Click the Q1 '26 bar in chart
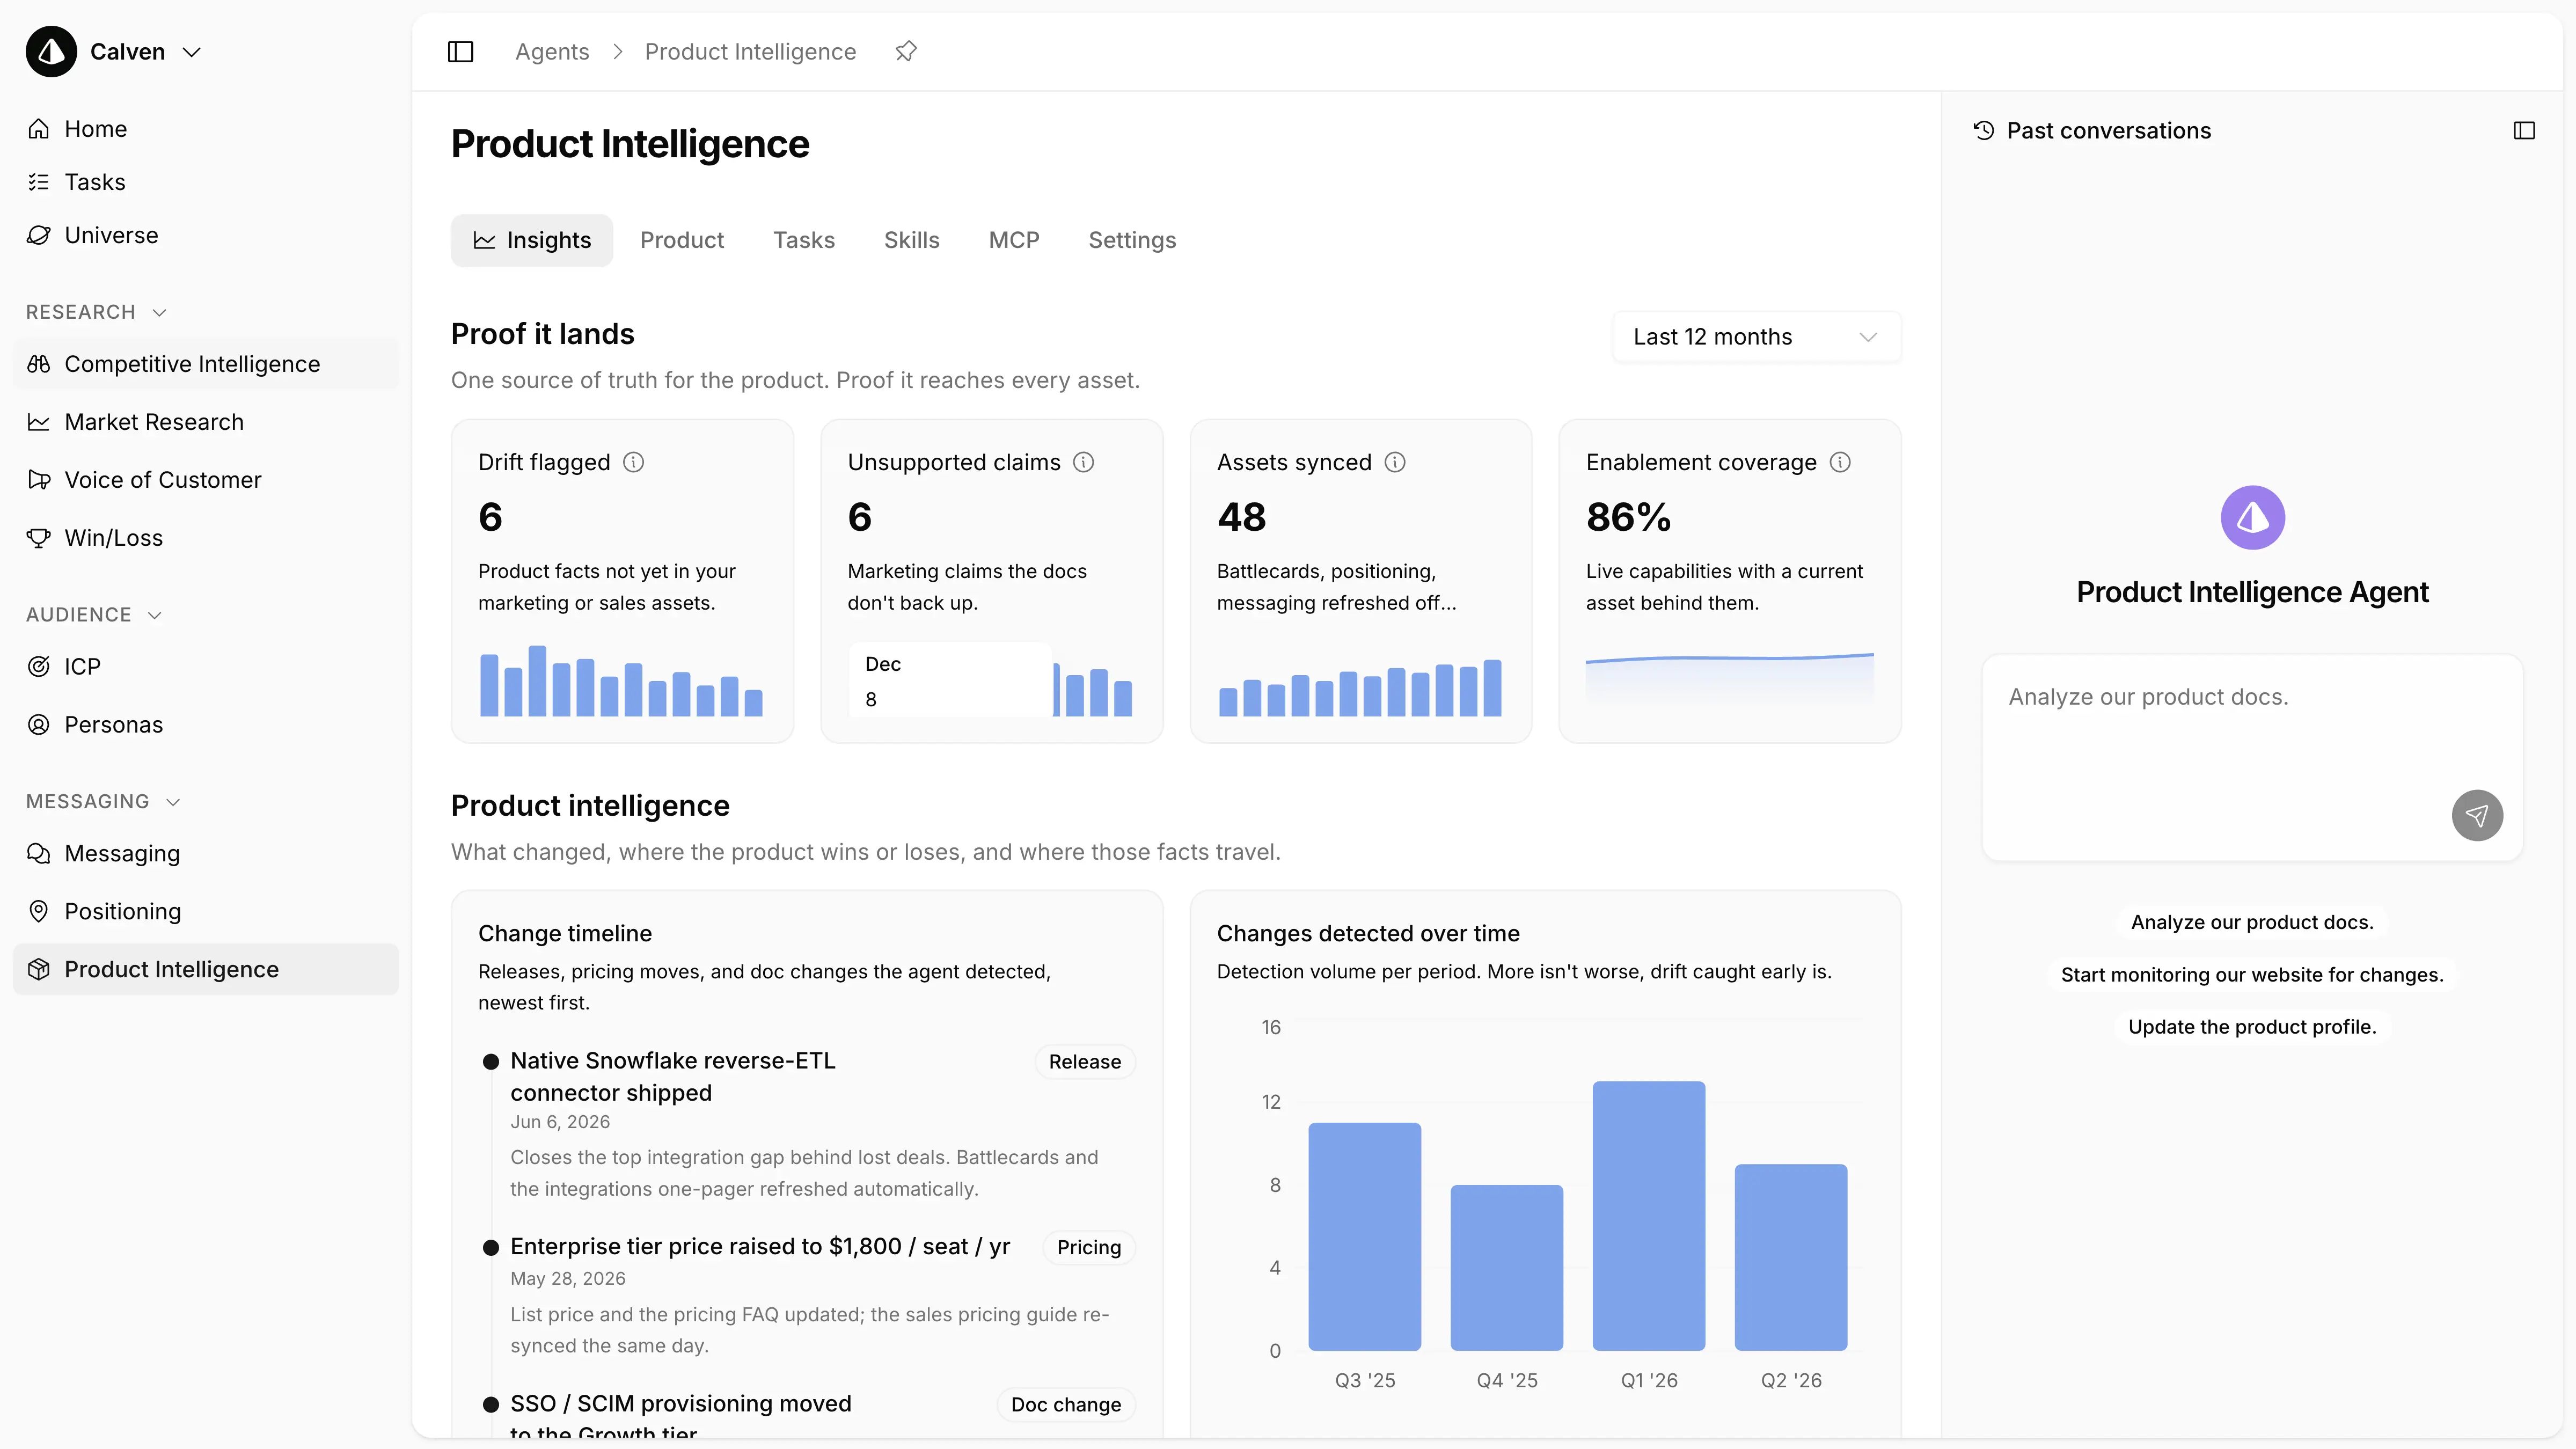Viewport: 2576px width, 1449px height. [x=1649, y=1216]
